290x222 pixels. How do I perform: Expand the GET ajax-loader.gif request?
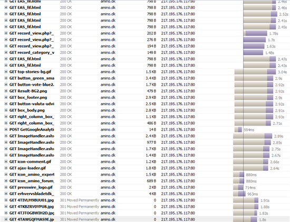click(x=6, y=168)
